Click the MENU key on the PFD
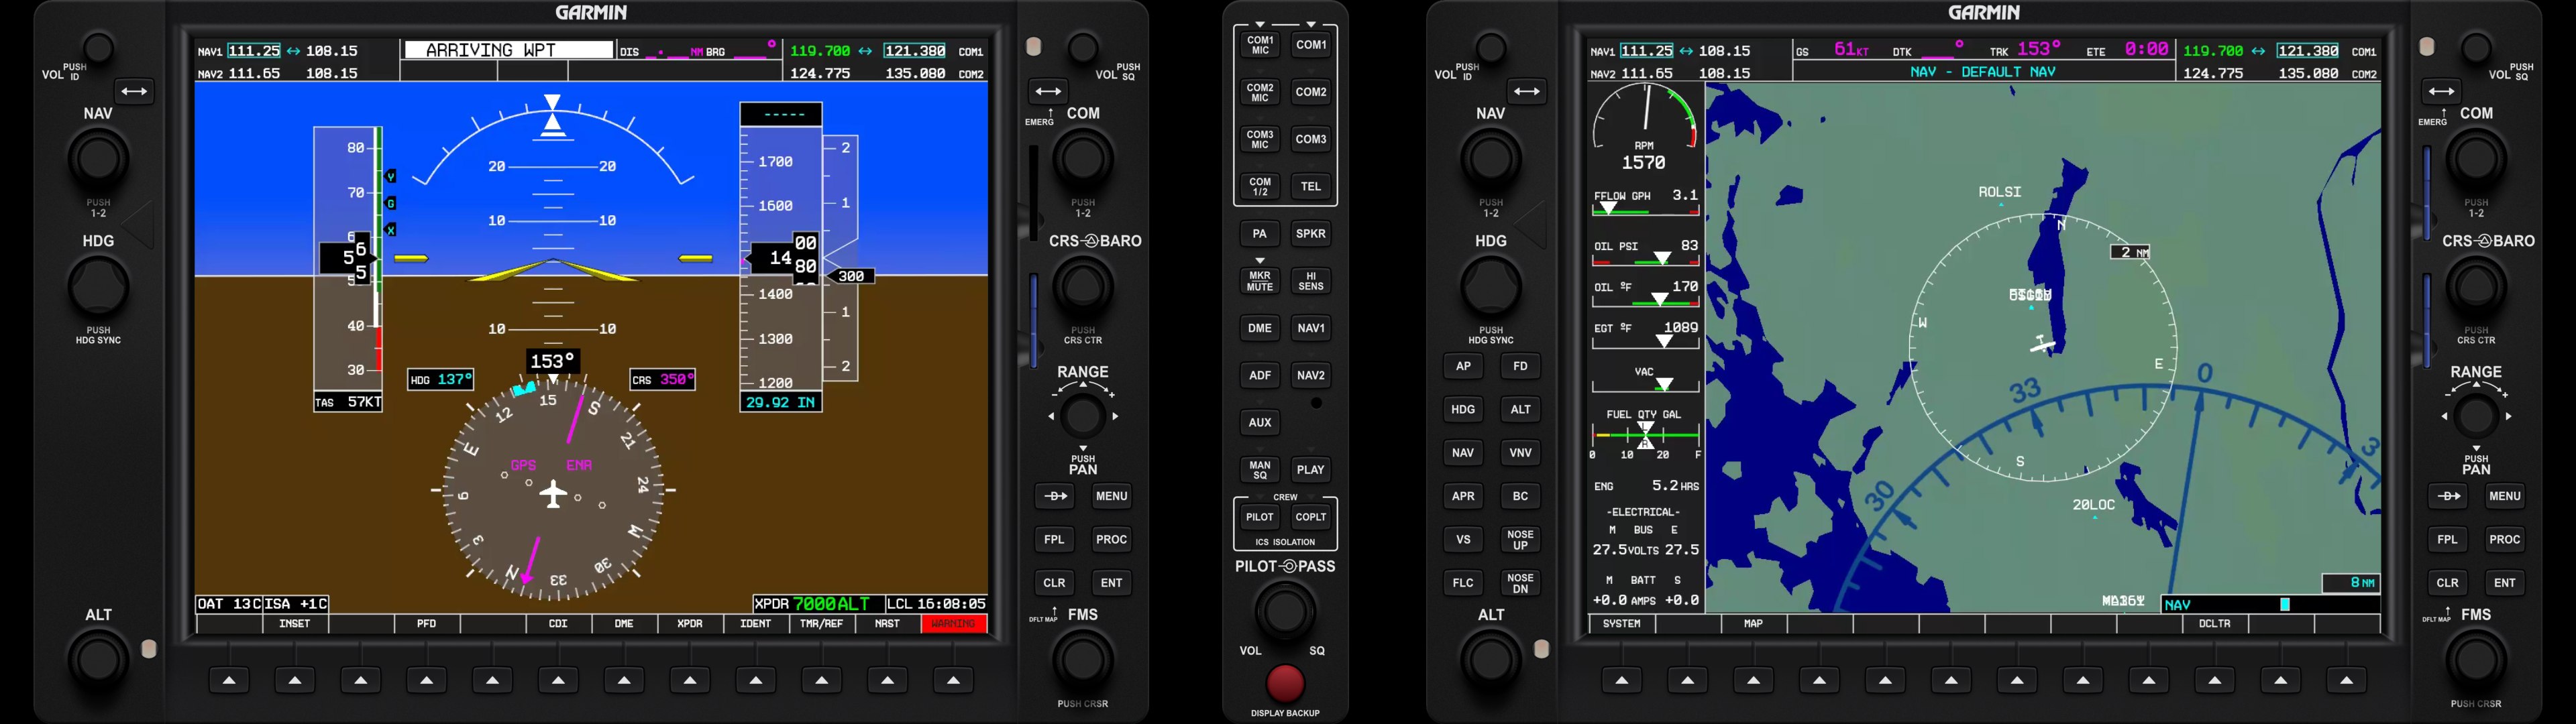2576x724 pixels. tap(1111, 496)
